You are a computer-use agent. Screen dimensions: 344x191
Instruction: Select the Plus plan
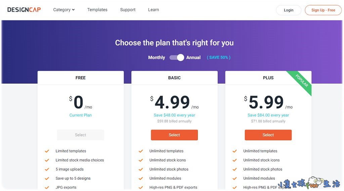(268, 135)
